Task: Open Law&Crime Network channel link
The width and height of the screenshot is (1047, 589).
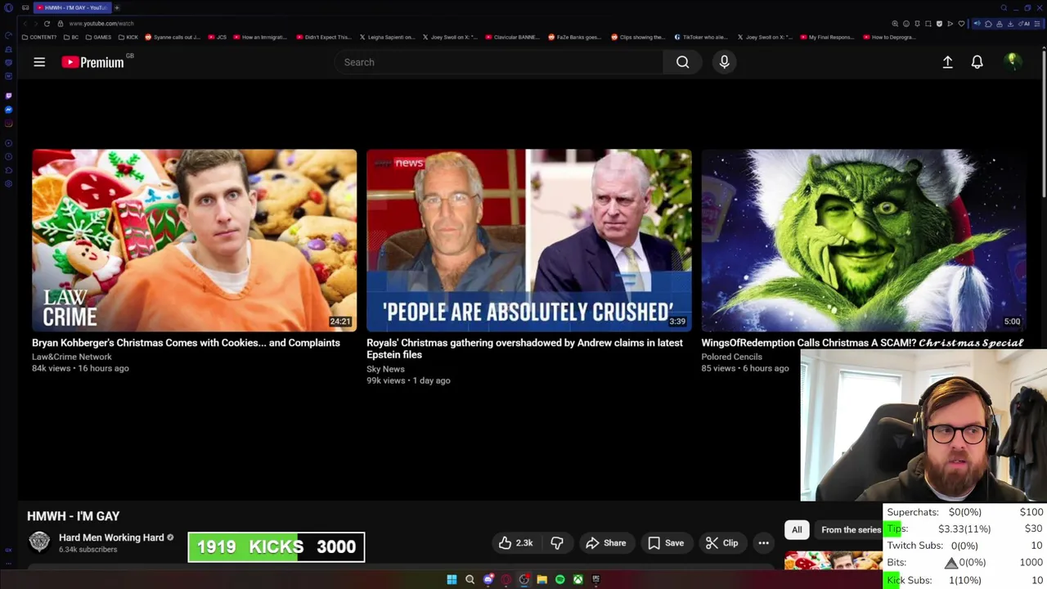Action: coord(72,357)
